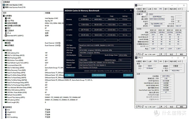Click the icon beside ChipKill ECC row
This screenshot has width=189, height=119.
6,112
